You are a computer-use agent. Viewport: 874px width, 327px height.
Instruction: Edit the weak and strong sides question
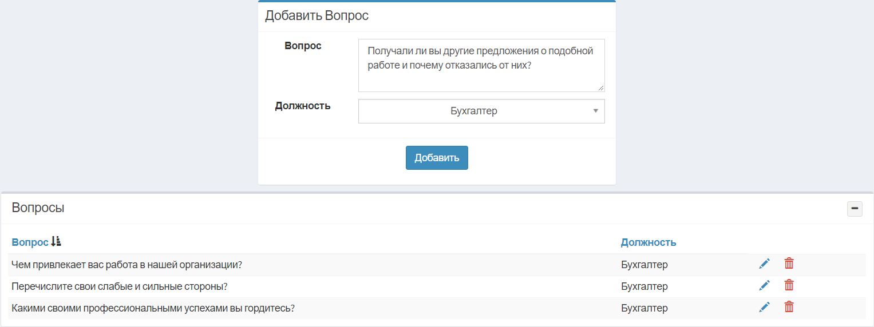click(764, 285)
